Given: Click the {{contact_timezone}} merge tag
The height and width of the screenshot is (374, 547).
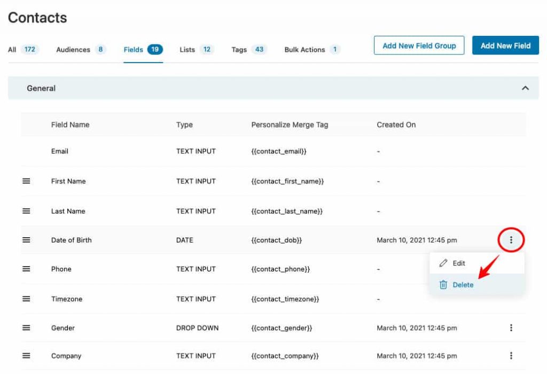Looking at the screenshot, I should coord(285,299).
